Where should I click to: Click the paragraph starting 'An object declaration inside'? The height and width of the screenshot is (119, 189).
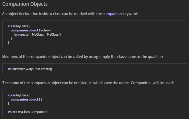tap(70, 14)
